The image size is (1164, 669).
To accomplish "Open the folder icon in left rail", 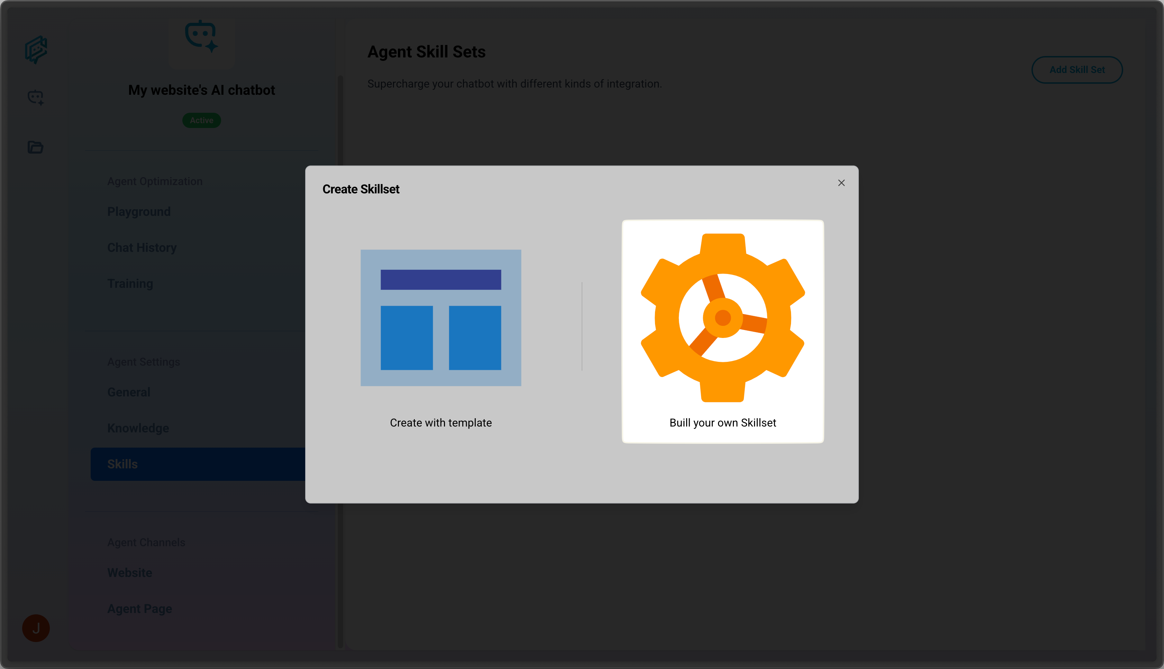I will [x=35, y=147].
